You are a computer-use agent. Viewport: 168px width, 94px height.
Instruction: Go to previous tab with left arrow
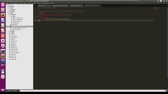pos(34,6)
